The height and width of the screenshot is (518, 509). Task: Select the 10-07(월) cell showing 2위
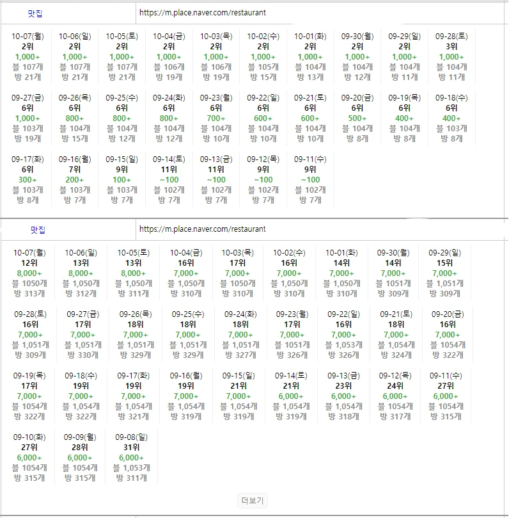point(27,57)
